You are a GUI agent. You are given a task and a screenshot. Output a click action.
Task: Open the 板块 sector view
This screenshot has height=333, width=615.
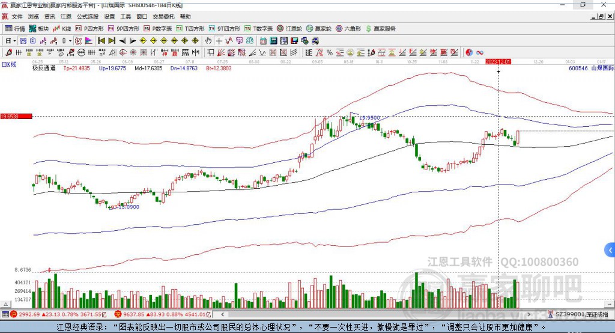point(39,29)
